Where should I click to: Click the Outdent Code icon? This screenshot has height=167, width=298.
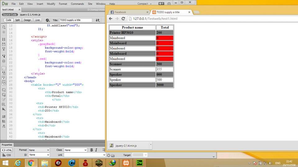coord(4,121)
